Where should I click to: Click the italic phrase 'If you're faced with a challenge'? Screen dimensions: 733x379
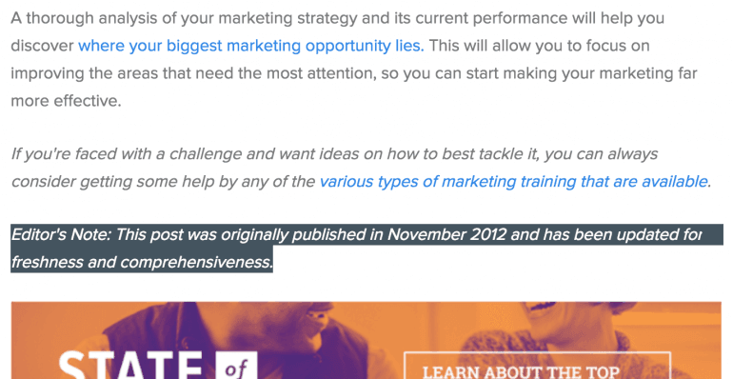pyautogui.click(x=127, y=154)
